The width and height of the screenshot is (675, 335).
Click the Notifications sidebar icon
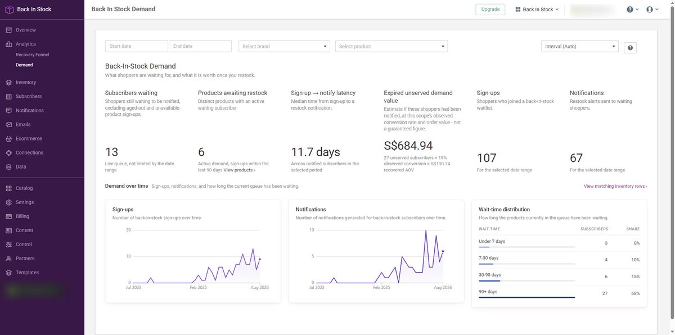pyautogui.click(x=9, y=111)
